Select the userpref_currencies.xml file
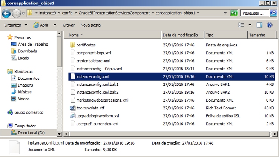Viewport: 279px width, 157px height. click(x=97, y=124)
